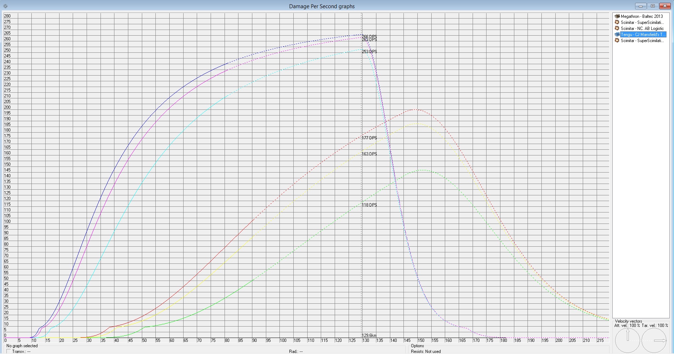674x354 pixels.
Task: Select the Tengu - CJ Mansfield's fit entry
Action: (x=643, y=35)
